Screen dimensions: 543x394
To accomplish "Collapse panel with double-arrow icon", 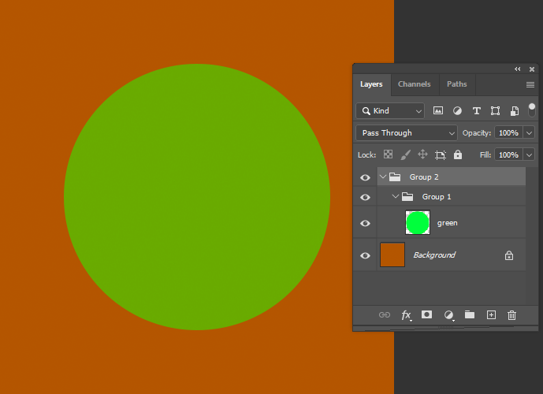I will (x=517, y=69).
